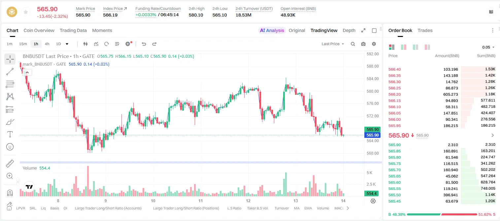Switch chart to Depth view

click(x=349, y=30)
